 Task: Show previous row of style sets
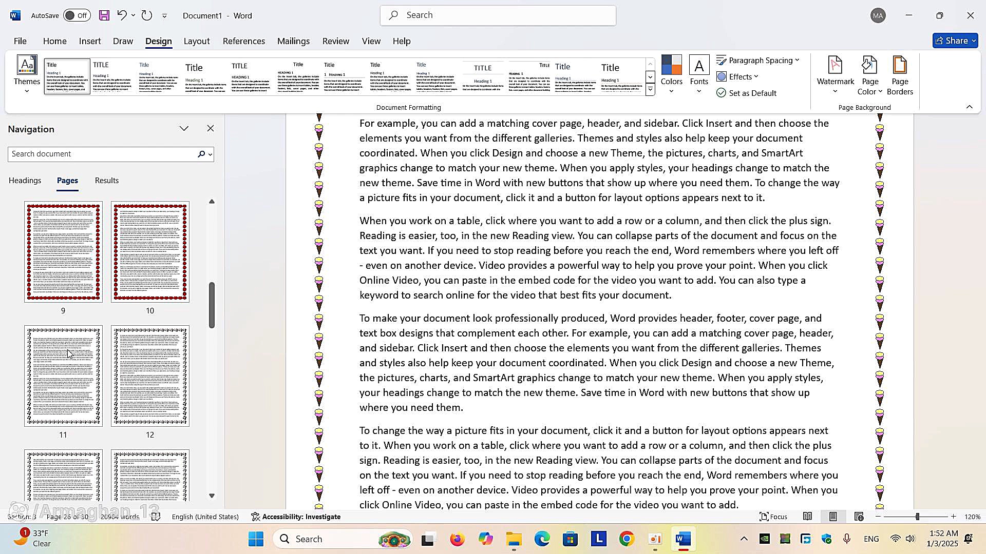coord(650,64)
